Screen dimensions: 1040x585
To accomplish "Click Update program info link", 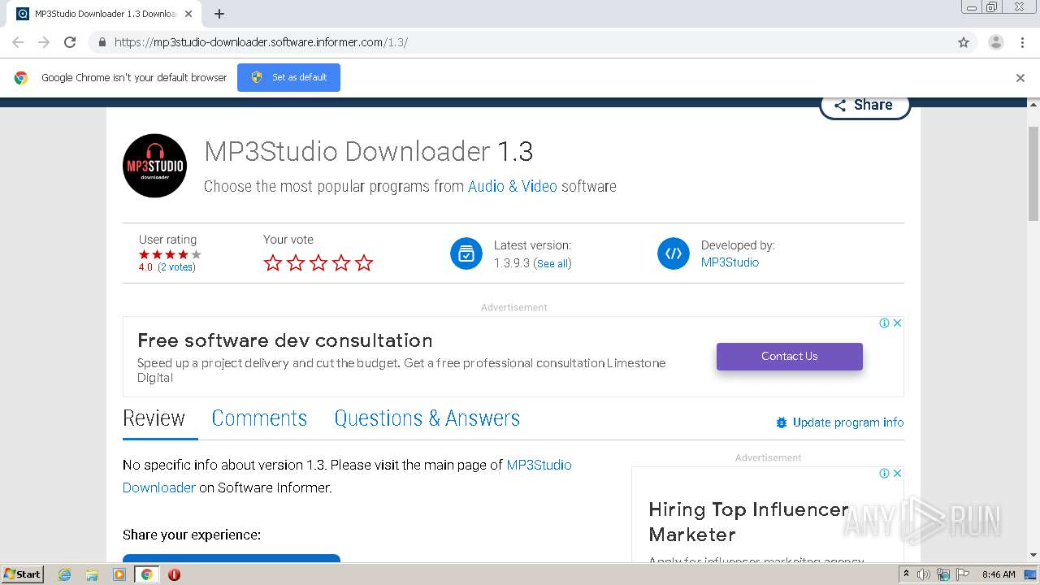I will click(848, 422).
